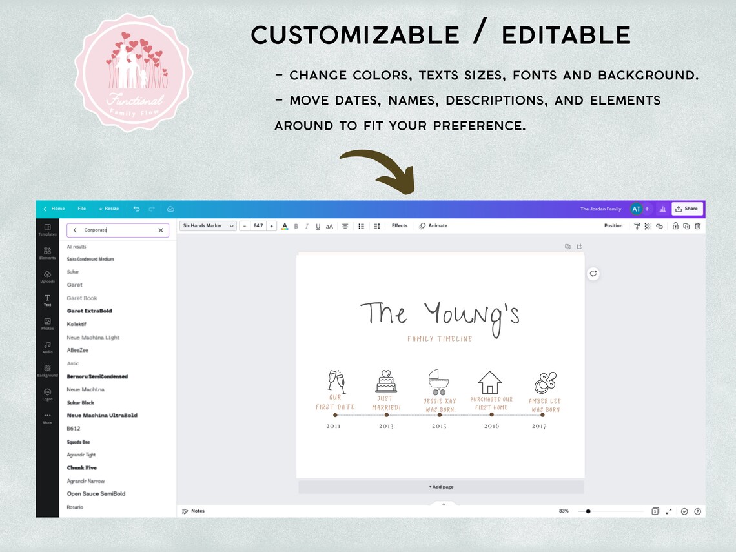The height and width of the screenshot is (552, 736).
Task: Toggle bold formatting
Action: 296,226
